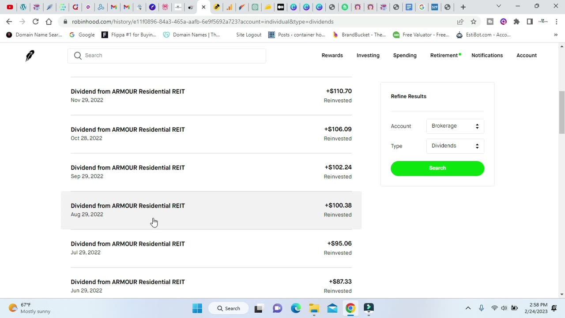Click the weather widget showing 67°F

30,308
